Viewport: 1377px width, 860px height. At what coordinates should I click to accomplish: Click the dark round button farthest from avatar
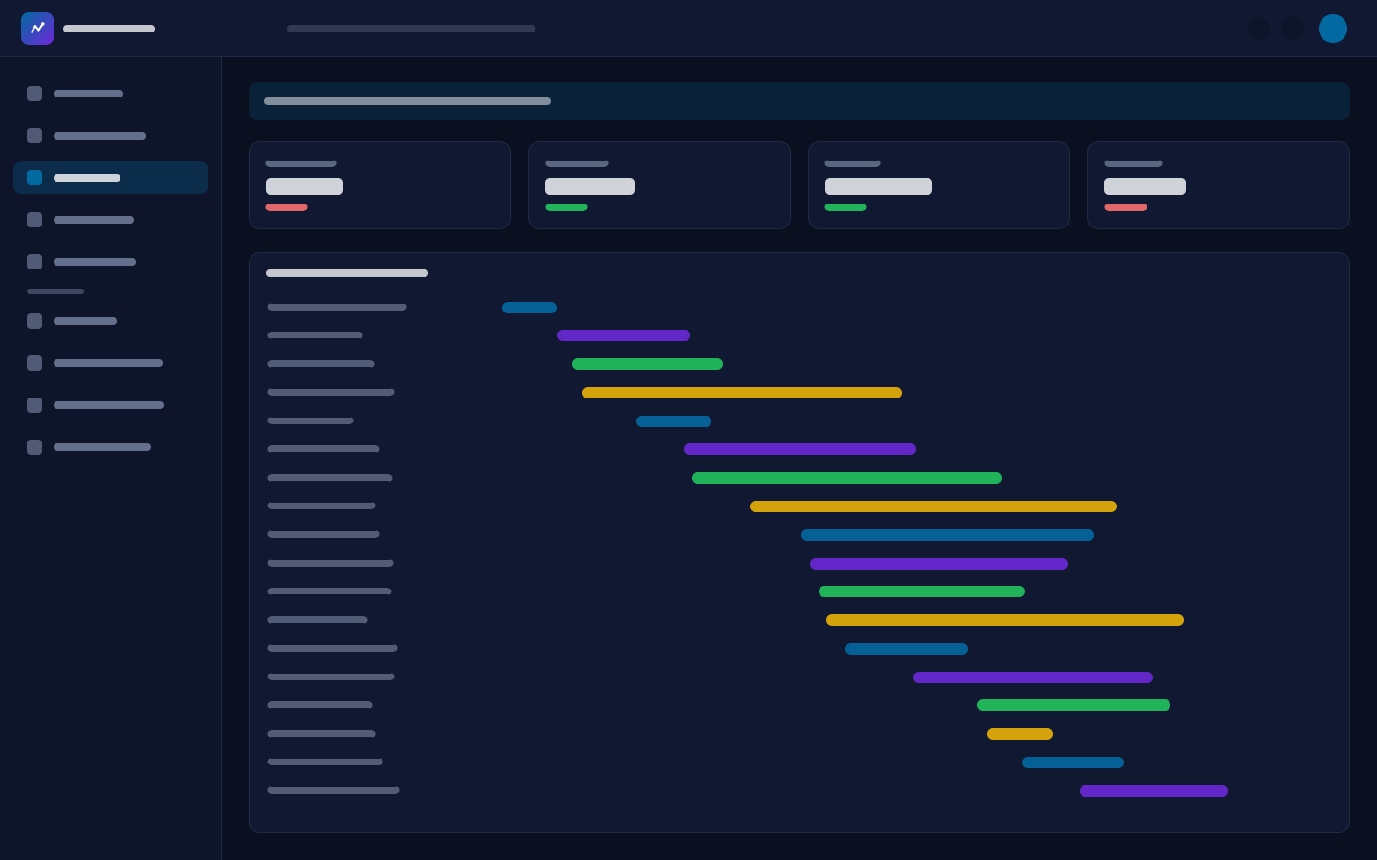[1258, 29]
